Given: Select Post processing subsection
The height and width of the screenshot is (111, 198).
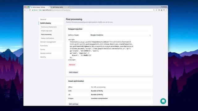Looking at the screenshot, I should 46,35.
